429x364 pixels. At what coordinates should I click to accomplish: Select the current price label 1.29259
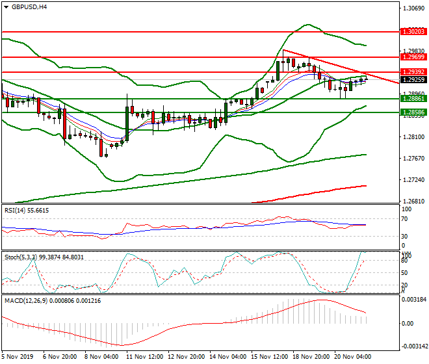[x=413, y=80]
